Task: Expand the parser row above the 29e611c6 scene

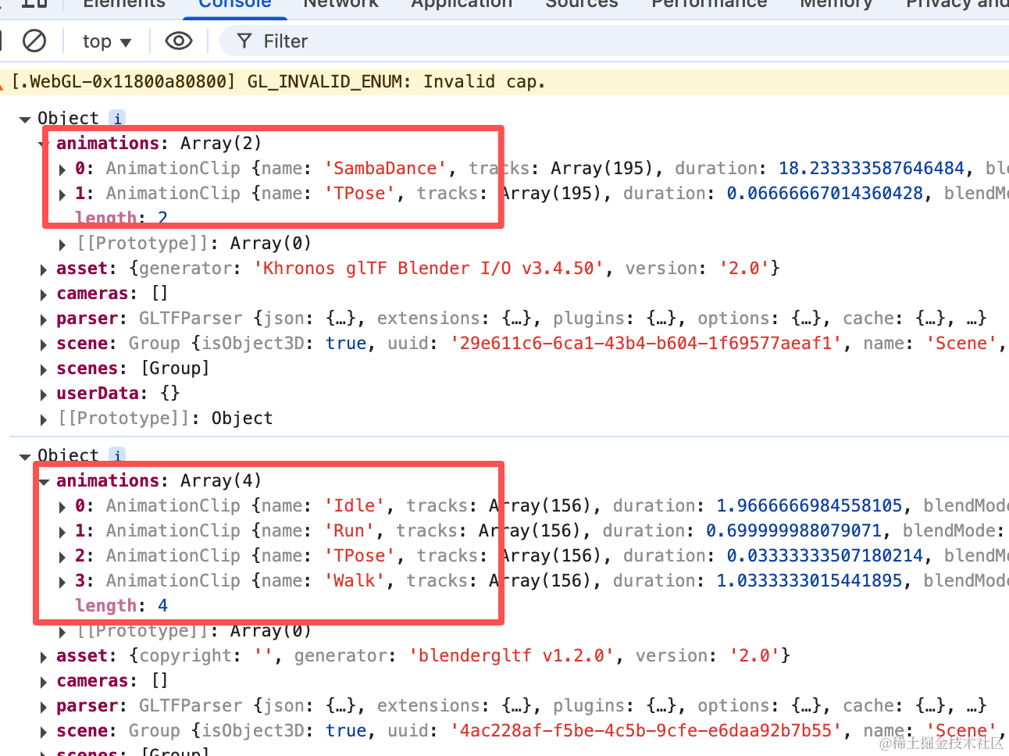Action: point(44,319)
